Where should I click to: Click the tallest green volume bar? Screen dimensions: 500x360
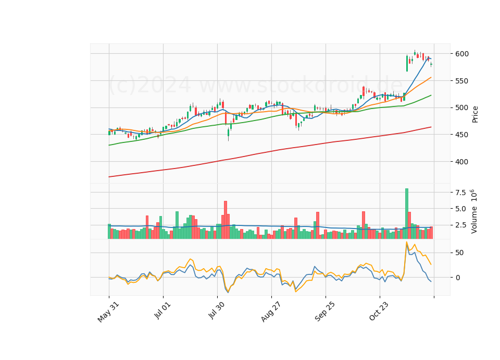click(407, 213)
